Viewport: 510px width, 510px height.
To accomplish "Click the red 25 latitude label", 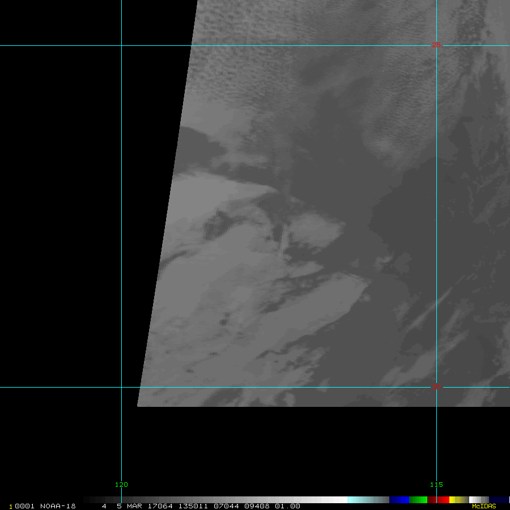I will point(436,45).
